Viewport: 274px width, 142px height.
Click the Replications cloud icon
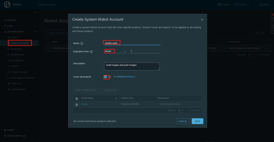click(x=9, y=55)
